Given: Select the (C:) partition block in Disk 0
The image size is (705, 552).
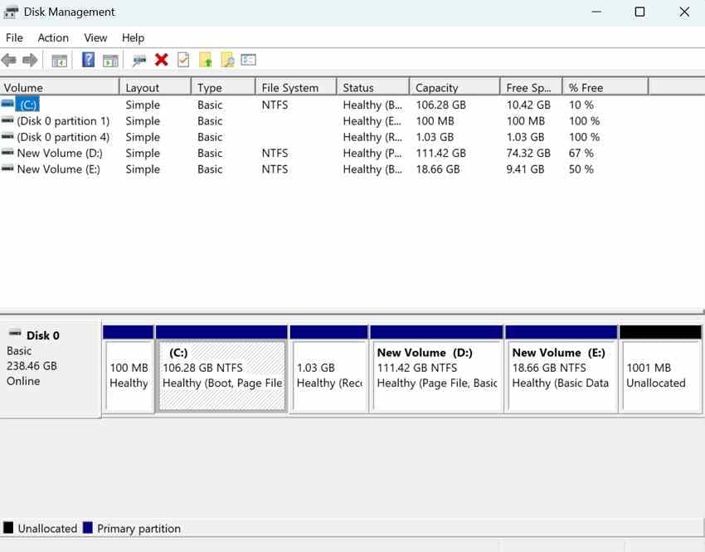Looking at the screenshot, I should (x=221, y=369).
